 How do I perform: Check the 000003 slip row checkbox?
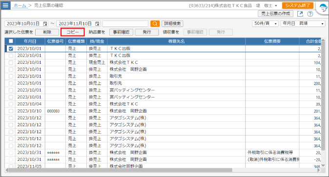[11, 111]
